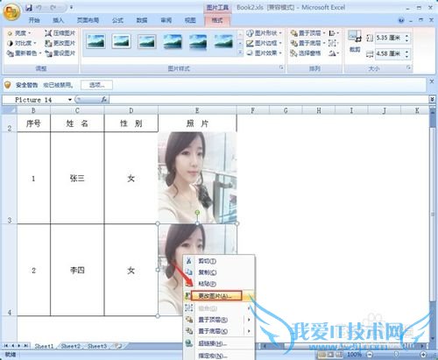Choose 更改图片(A)... from context menu
Viewport: 438px width, 360px height.
tap(219, 296)
